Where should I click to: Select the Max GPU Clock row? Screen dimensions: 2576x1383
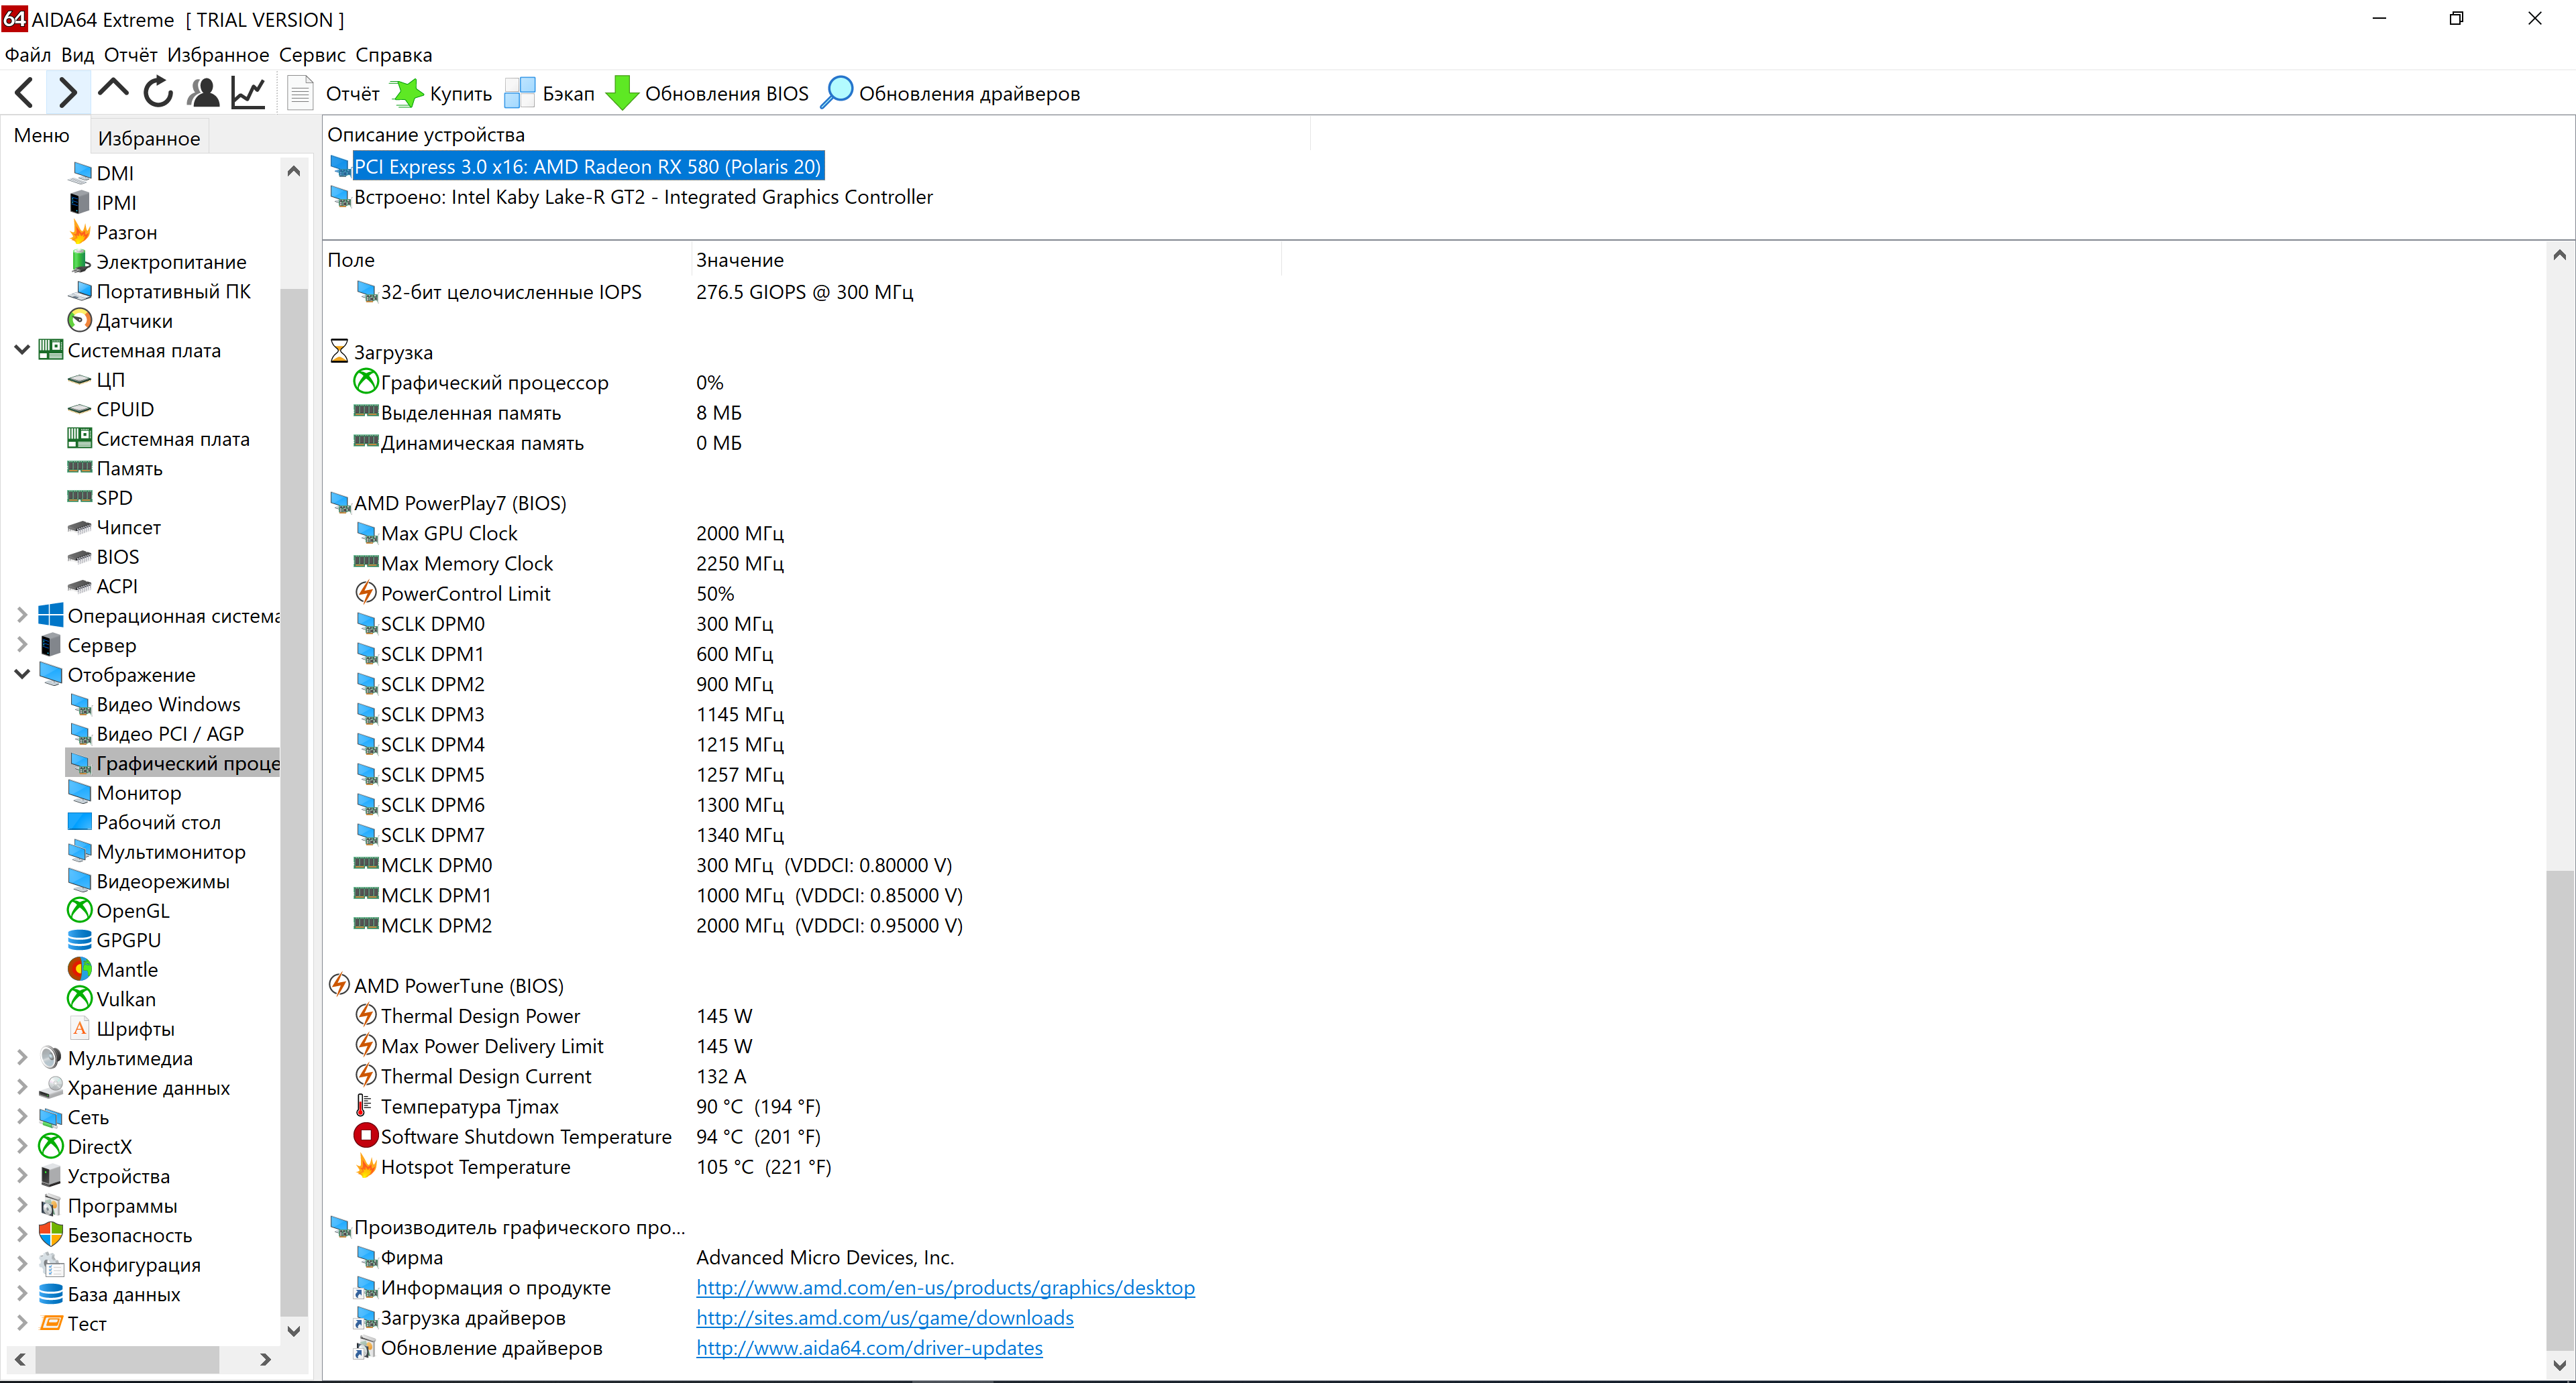(570, 532)
